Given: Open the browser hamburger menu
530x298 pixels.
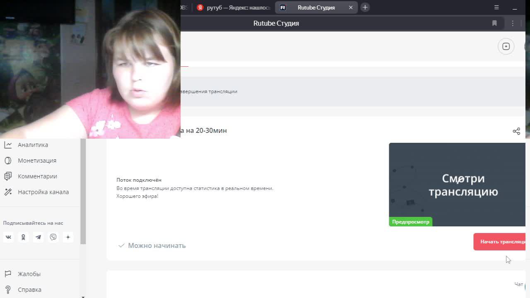Looking at the screenshot, I should 496,7.
